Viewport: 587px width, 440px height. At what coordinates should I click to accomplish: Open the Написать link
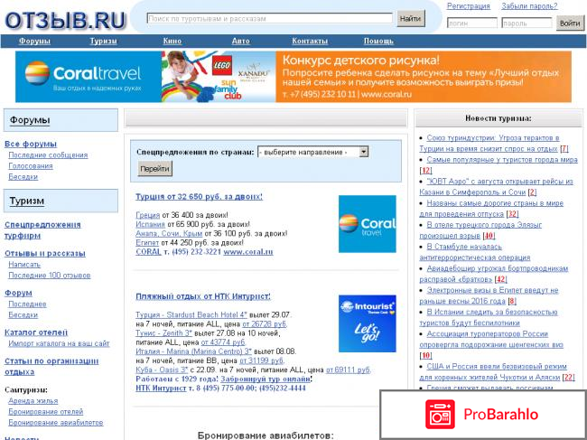click(24, 265)
